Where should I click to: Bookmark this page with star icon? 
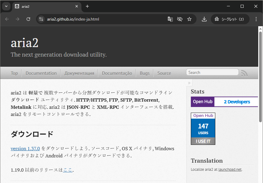[x=189, y=19]
